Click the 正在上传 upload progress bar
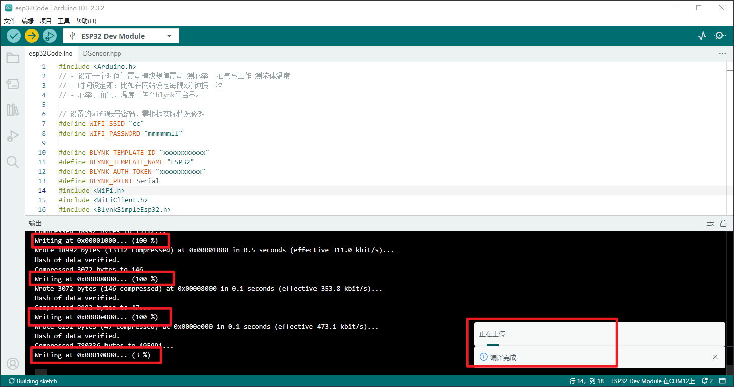 (x=600, y=345)
